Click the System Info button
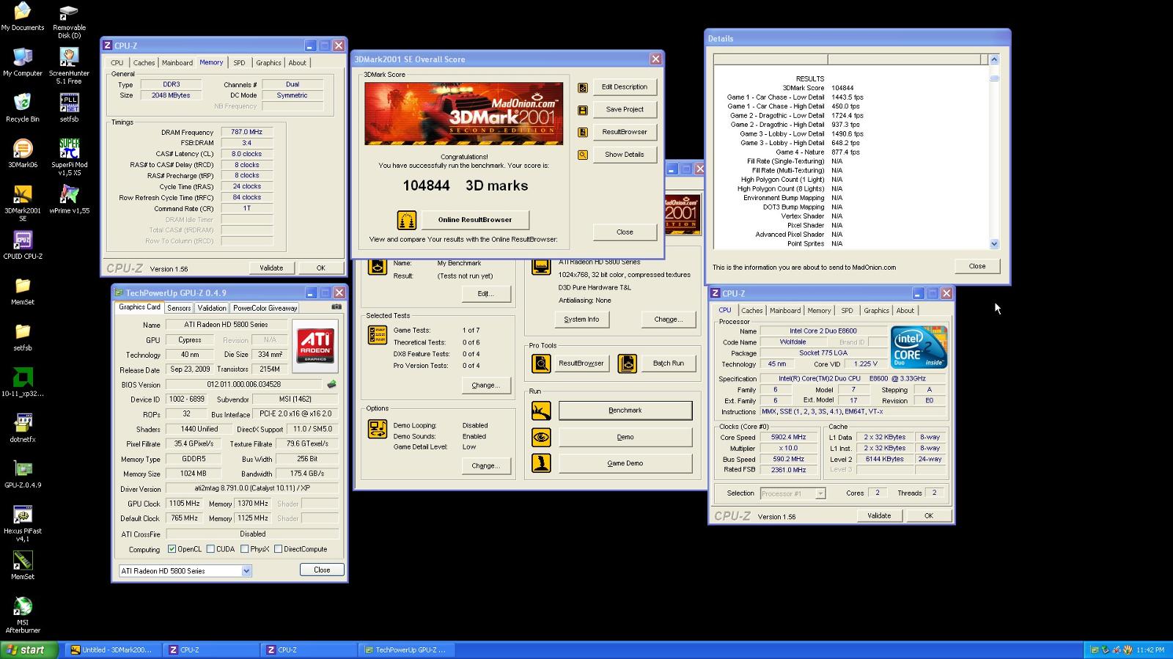Screen dimensions: 1173x659 click(x=581, y=320)
